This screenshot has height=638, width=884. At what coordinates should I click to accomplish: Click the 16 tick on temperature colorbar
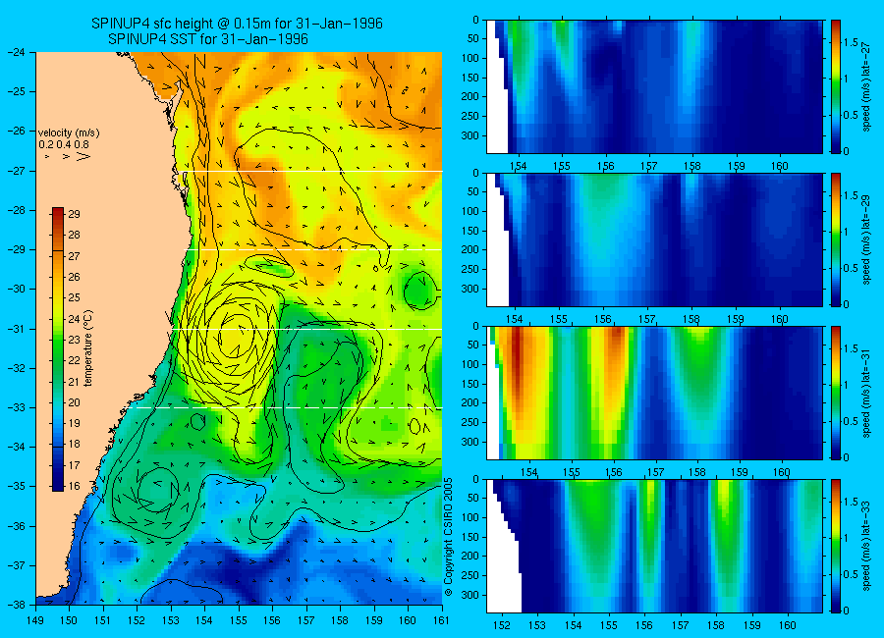coord(74,486)
